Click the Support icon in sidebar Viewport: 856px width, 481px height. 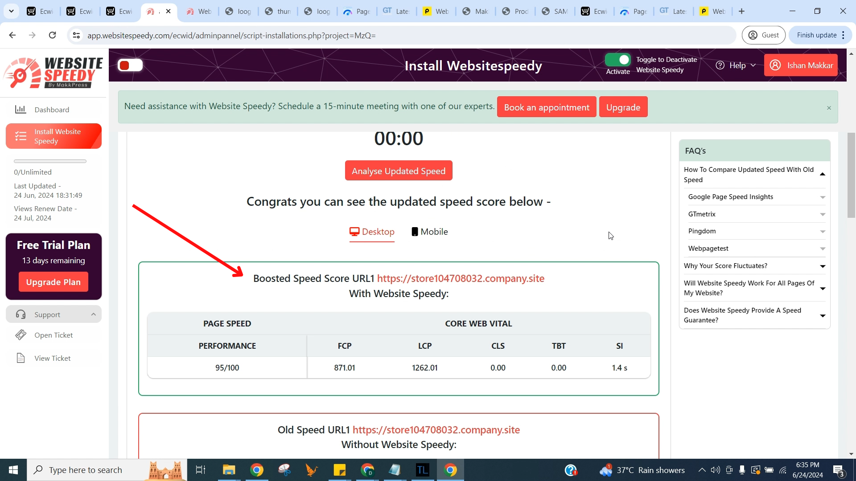[x=21, y=314]
